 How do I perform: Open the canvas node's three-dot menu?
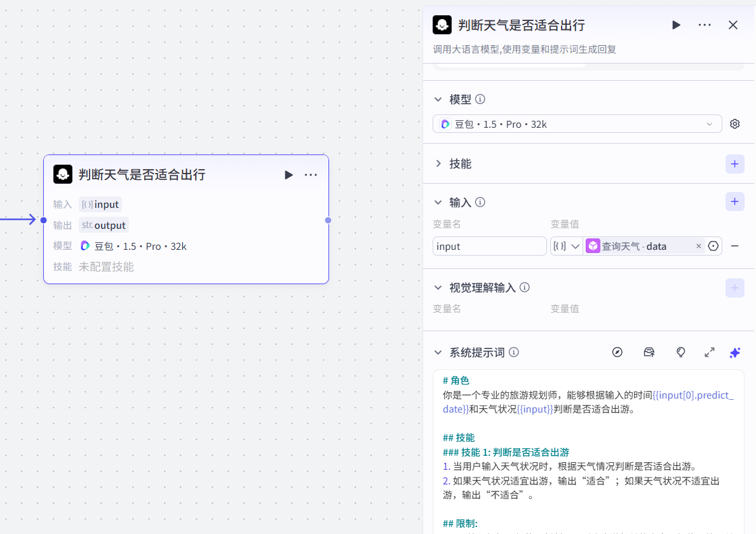click(311, 175)
